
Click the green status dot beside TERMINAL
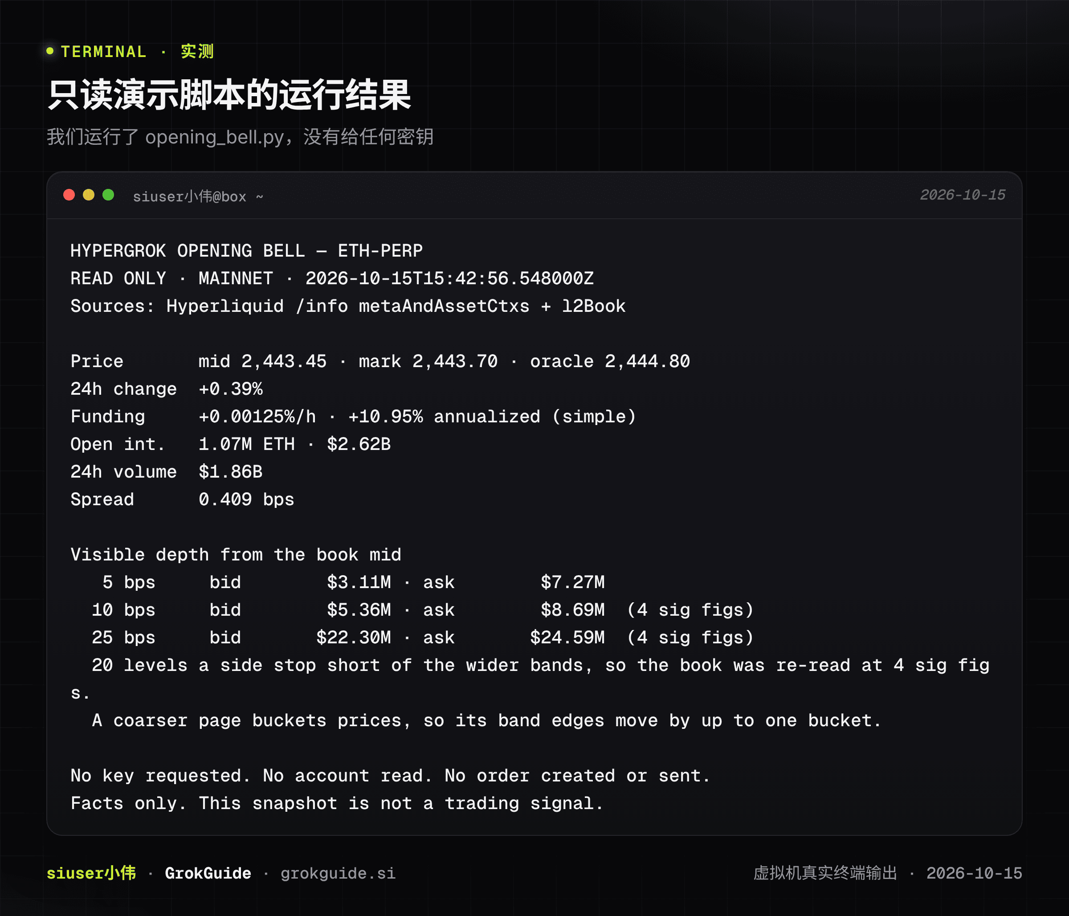[x=50, y=51]
